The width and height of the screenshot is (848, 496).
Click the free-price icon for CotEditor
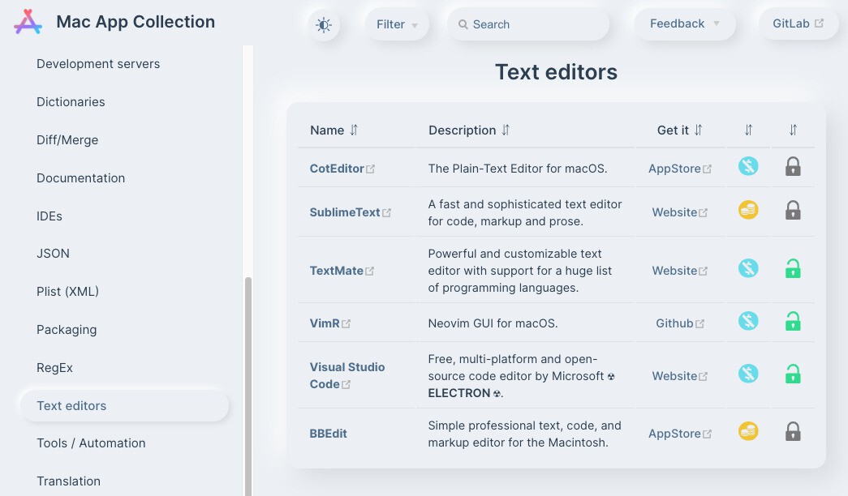[748, 167]
